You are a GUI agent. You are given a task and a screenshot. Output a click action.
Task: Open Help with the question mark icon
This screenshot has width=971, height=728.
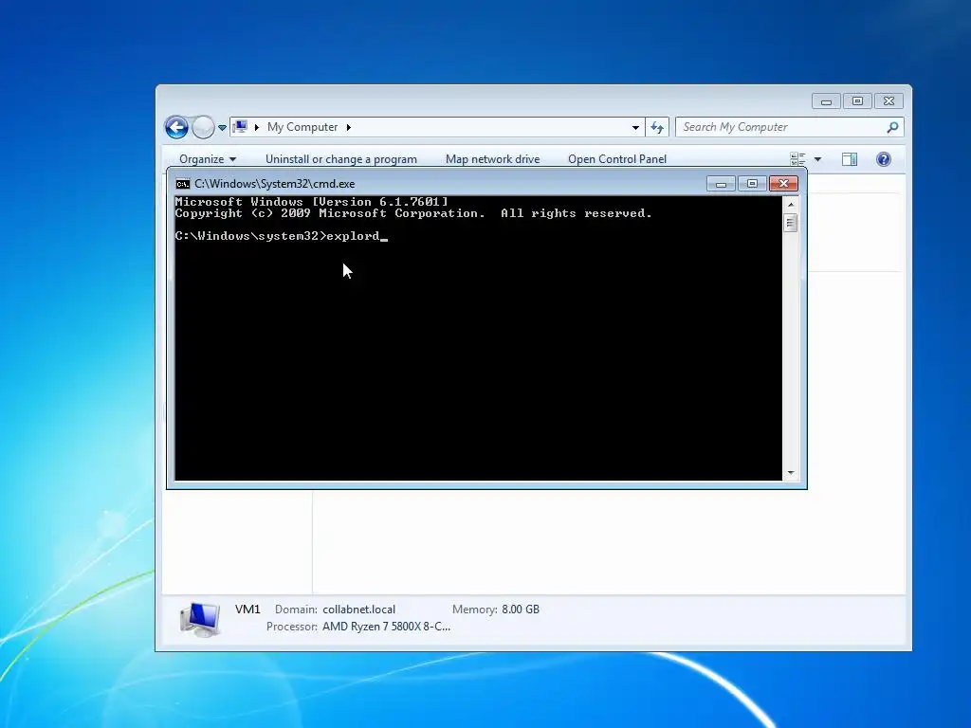pyautogui.click(x=884, y=159)
